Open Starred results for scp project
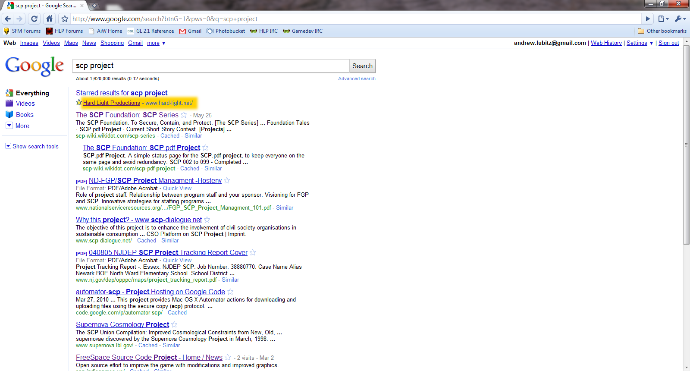Screen dimensions: 690x371 (x=122, y=93)
